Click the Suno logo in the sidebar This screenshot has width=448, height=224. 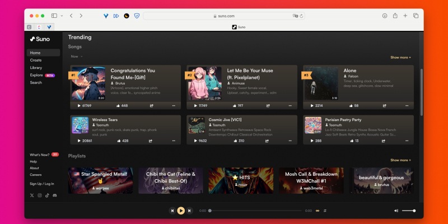pos(40,39)
